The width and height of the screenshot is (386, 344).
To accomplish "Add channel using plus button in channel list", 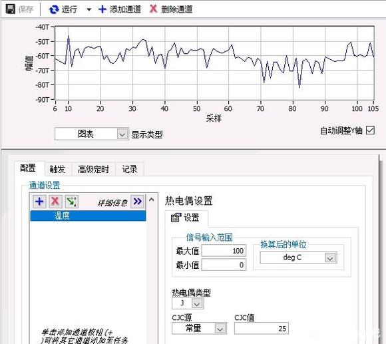I will pos(39,202).
